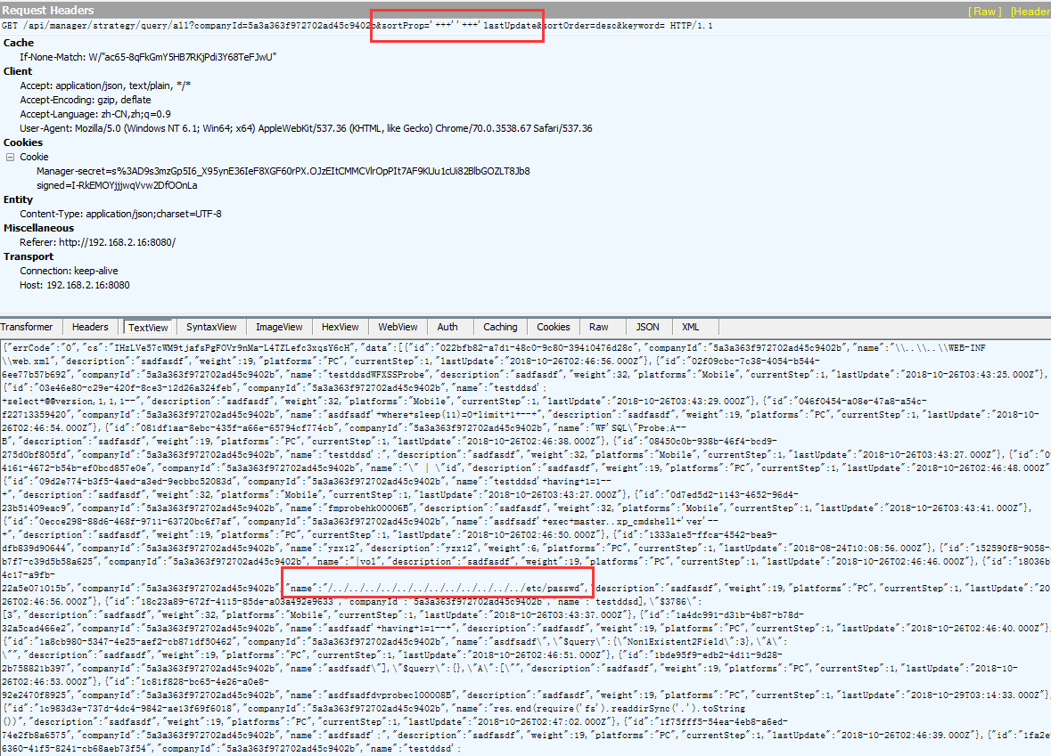Click the Miscellaneous section heading
This screenshot has height=756, width=1051.
pos(38,228)
